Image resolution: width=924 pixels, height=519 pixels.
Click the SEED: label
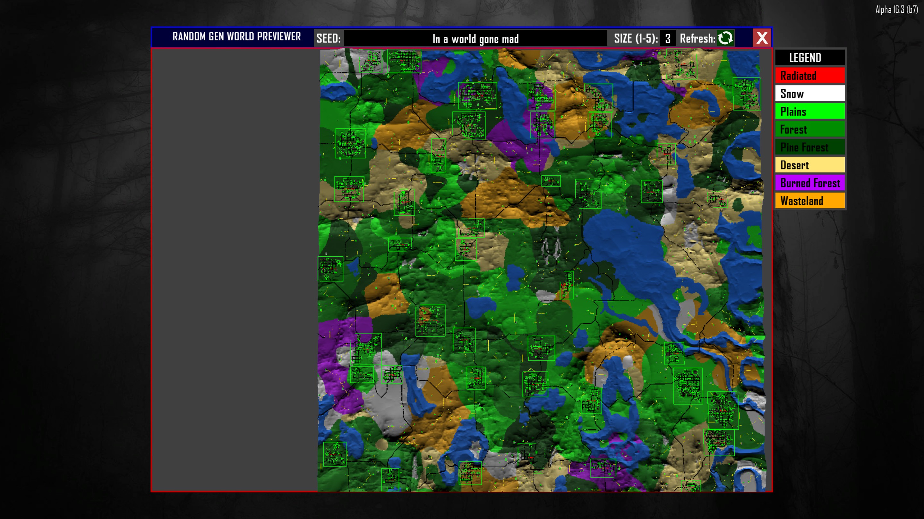[x=329, y=38]
